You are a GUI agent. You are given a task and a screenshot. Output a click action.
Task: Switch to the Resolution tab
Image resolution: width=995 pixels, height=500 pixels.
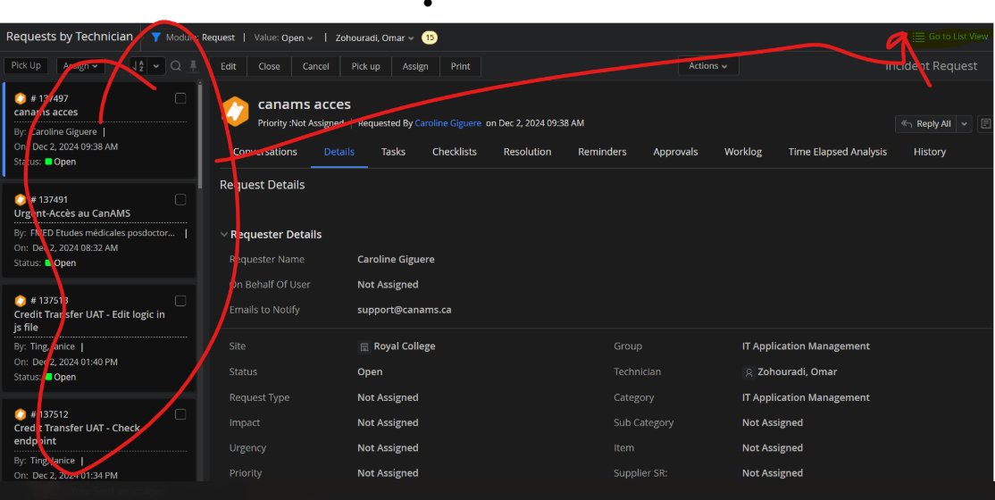527,152
